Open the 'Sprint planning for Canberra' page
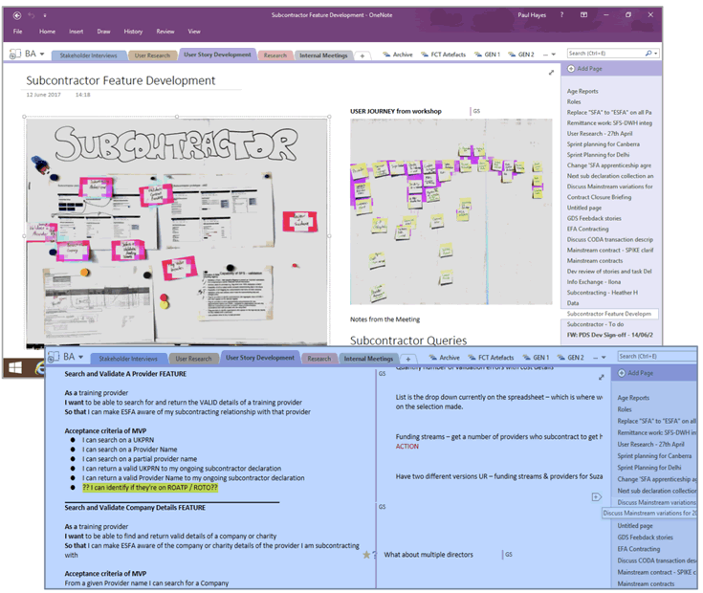 pos(603,144)
